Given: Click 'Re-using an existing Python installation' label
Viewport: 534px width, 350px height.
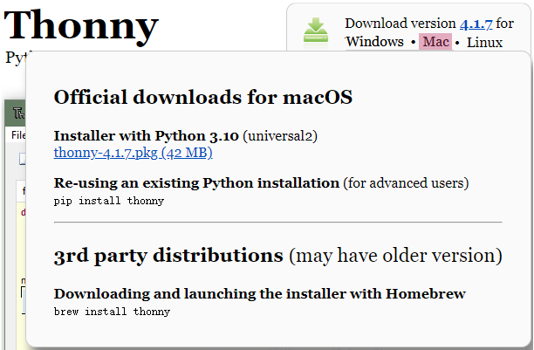Looking at the screenshot, I should click(x=196, y=183).
